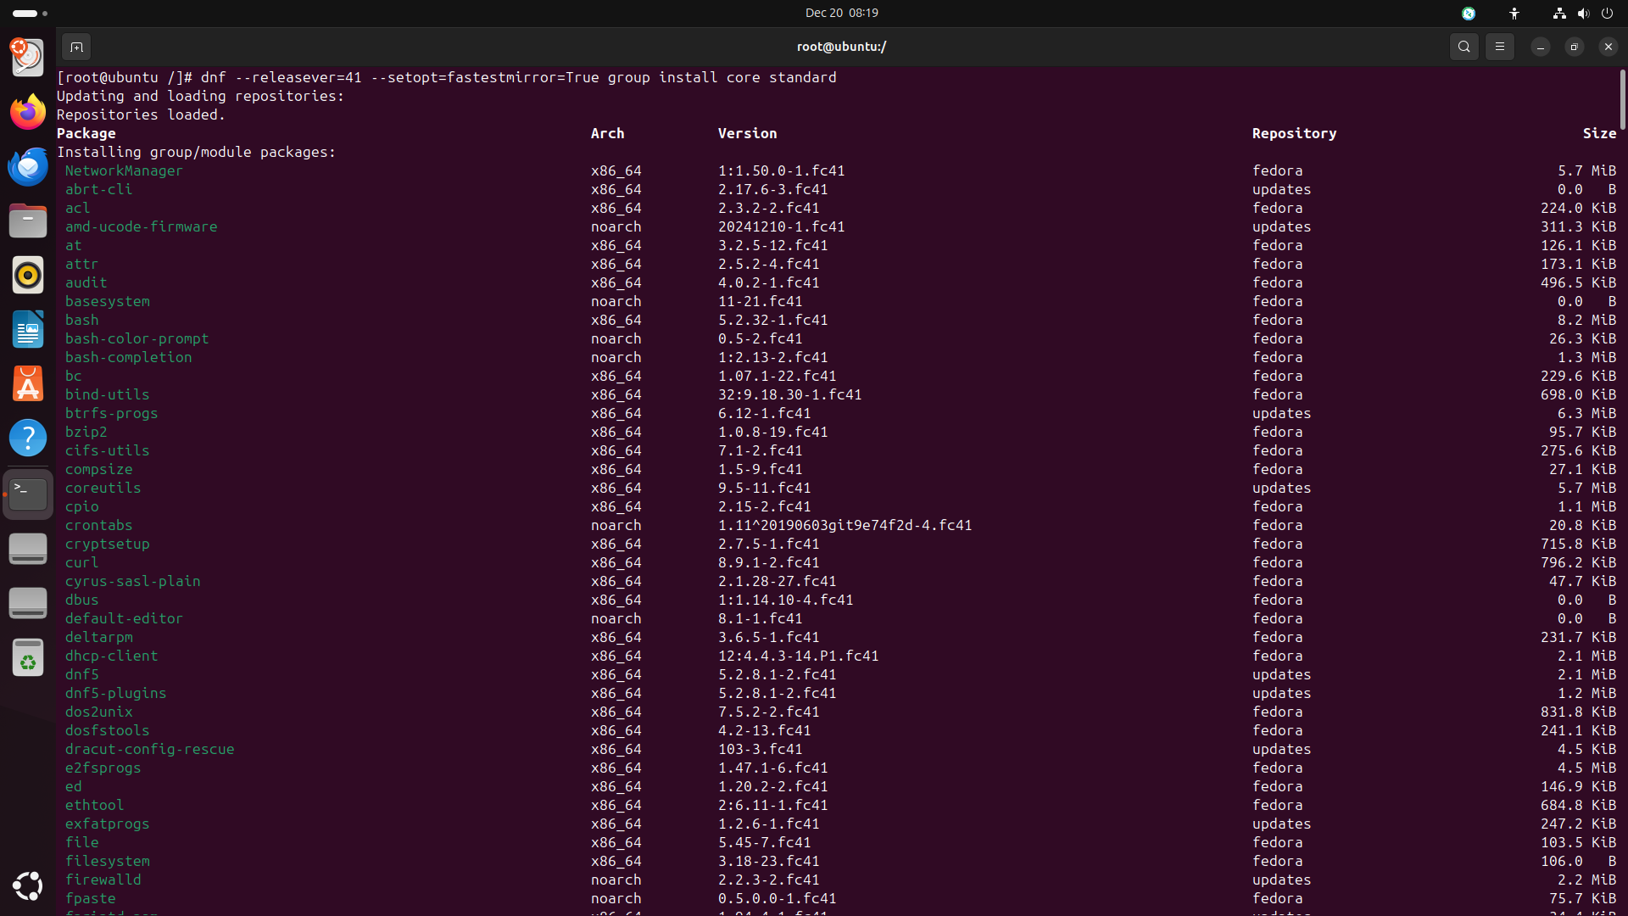Click the amd-ucode-firmware package name
The width and height of the screenshot is (1628, 916).
pyautogui.click(x=141, y=226)
